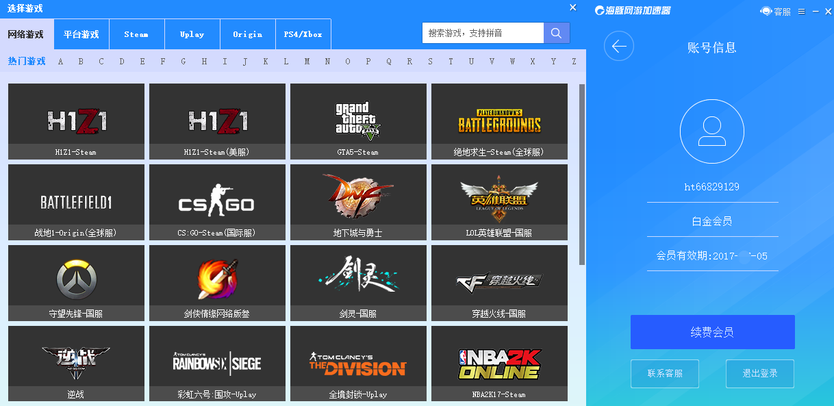Click the 续费会员 renew button
This screenshot has height=406, width=834.
pos(712,332)
